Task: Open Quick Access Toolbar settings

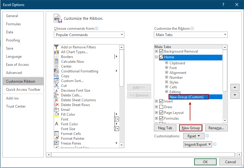Action: click(x=23, y=90)
